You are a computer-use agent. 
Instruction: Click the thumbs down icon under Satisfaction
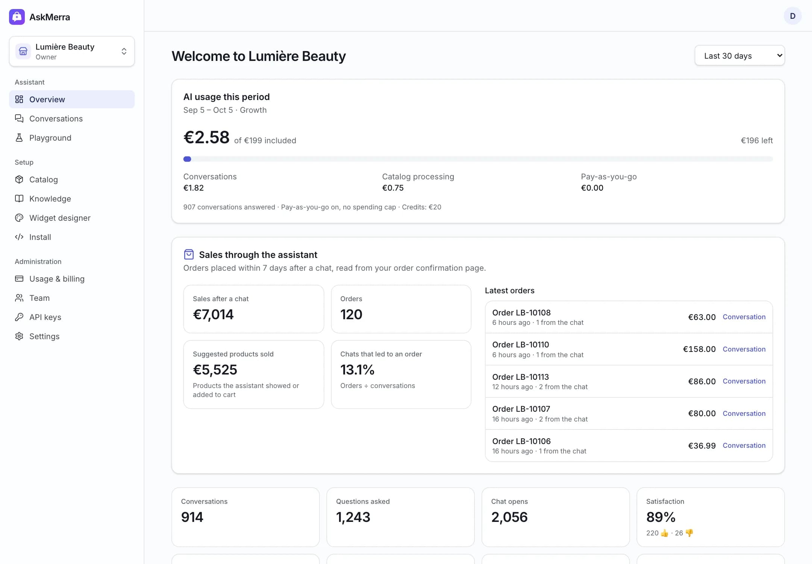(689, 533)
